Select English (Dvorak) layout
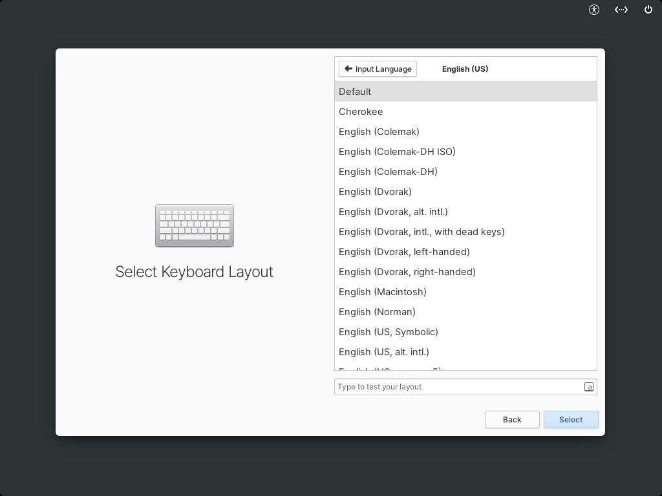The image size is (662, 496). 465,191
